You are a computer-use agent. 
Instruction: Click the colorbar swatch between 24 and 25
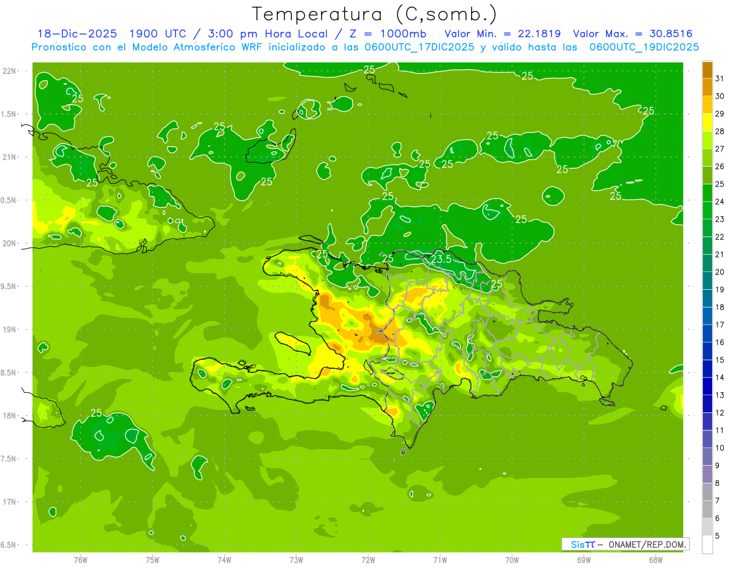coord(707,193)
